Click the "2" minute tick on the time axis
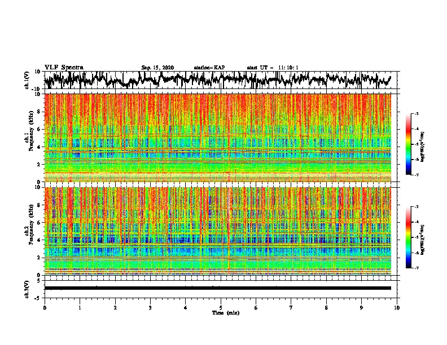The image size is (447, 345). click(x=115, y=308)
